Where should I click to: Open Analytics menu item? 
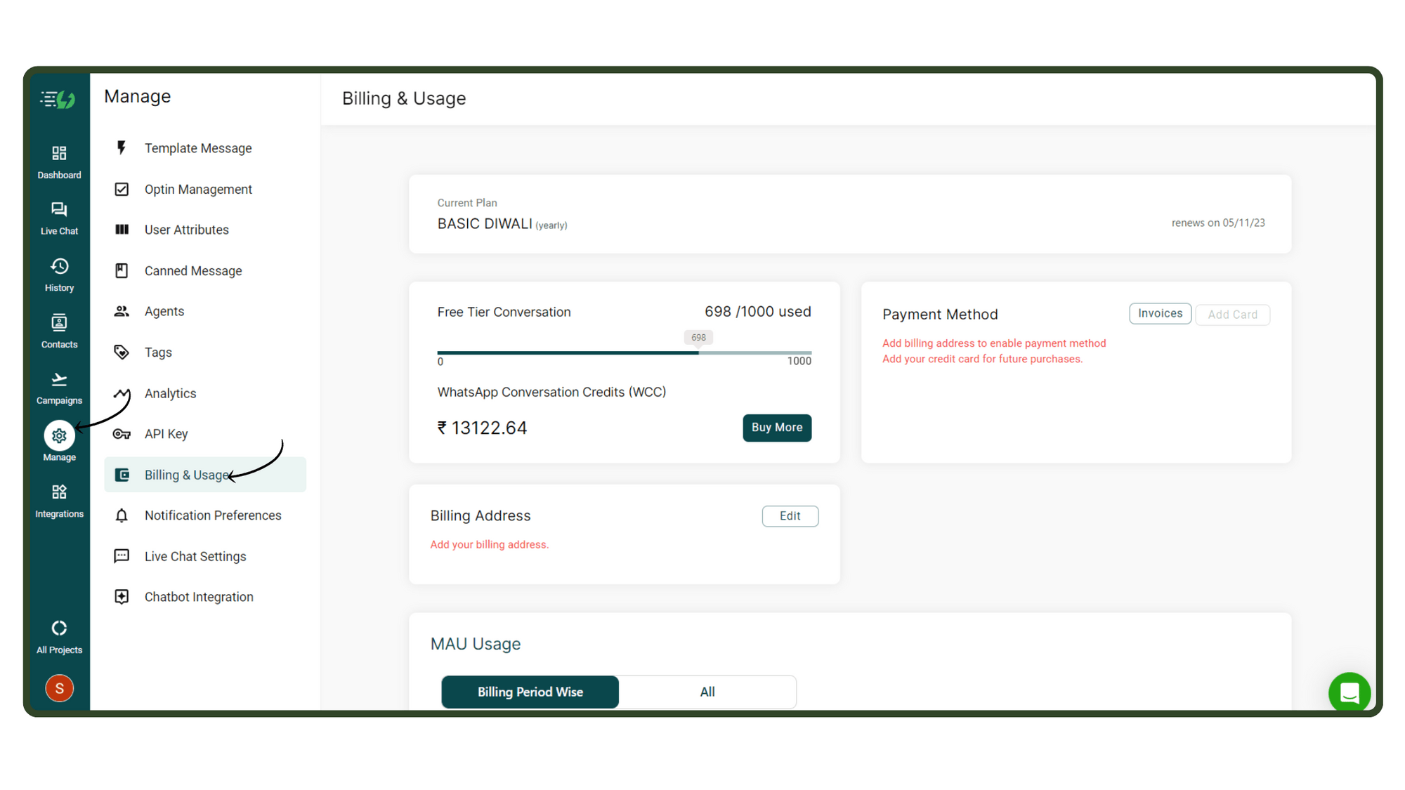click(x=170, y=393)
